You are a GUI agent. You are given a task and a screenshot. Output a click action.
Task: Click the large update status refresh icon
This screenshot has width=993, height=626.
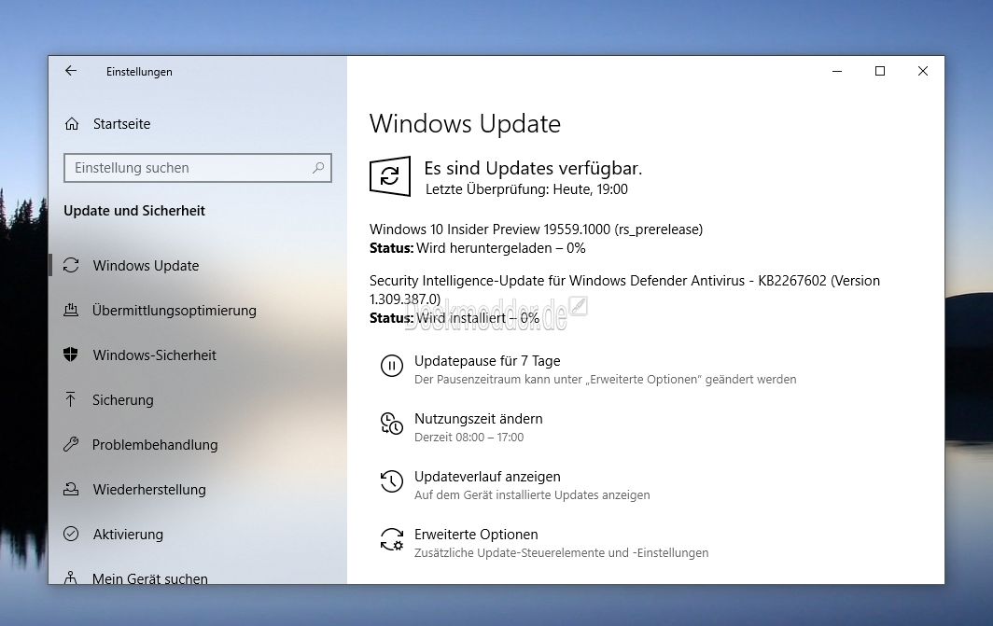click(x=390, y=176)
